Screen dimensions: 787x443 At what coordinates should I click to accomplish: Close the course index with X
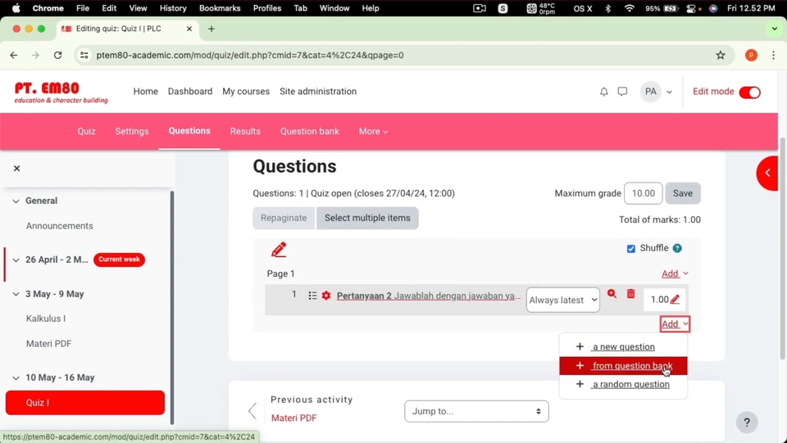[x=16, y=169]
